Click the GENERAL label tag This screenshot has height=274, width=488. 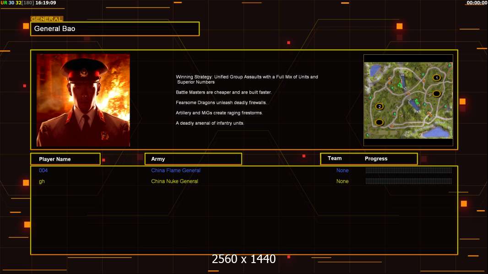[x=47, y=19]
